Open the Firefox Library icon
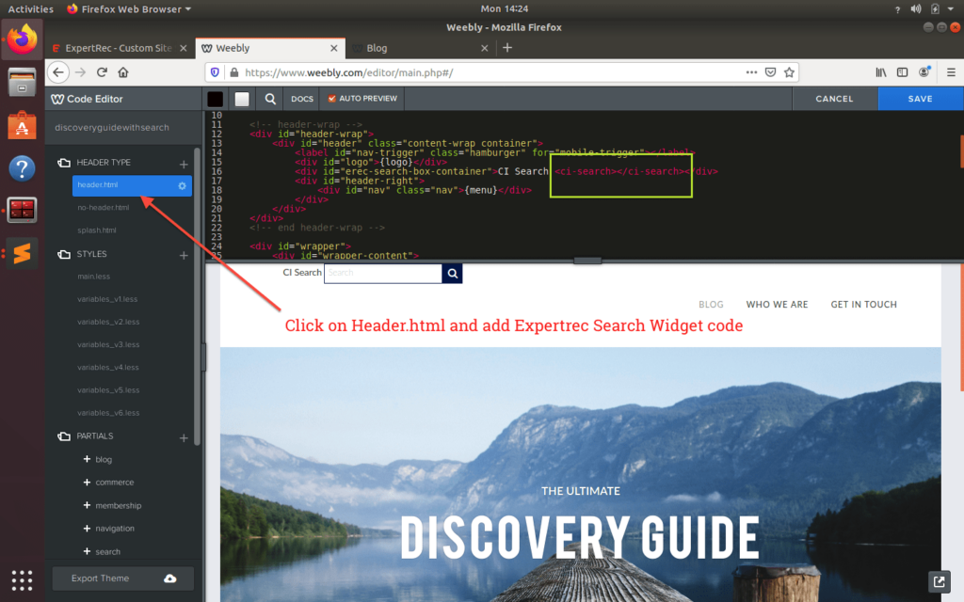Screen dimensions: 964x602 click(880, 71)
